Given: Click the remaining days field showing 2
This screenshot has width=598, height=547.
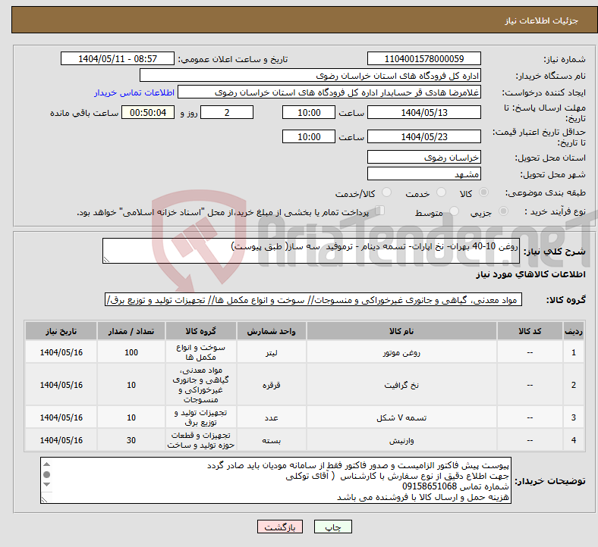Looking at the screenshot, I should (x=227, y=113).
